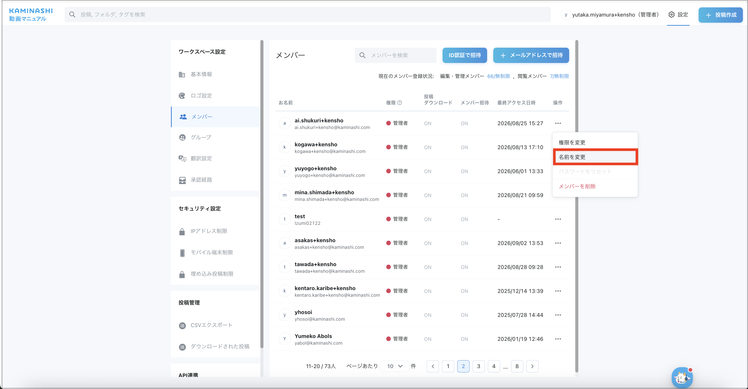This screenshot has height=389, width=748.
Task: Jump to page 3 of members
Action: coord(478,366)
